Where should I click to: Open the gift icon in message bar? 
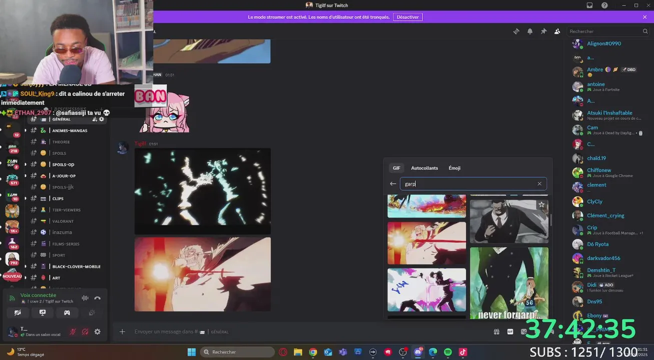coord(496,331)
